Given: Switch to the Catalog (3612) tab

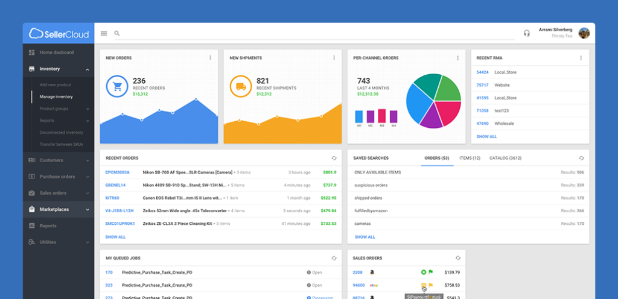Looking at the screenshot, I should 505,158.
